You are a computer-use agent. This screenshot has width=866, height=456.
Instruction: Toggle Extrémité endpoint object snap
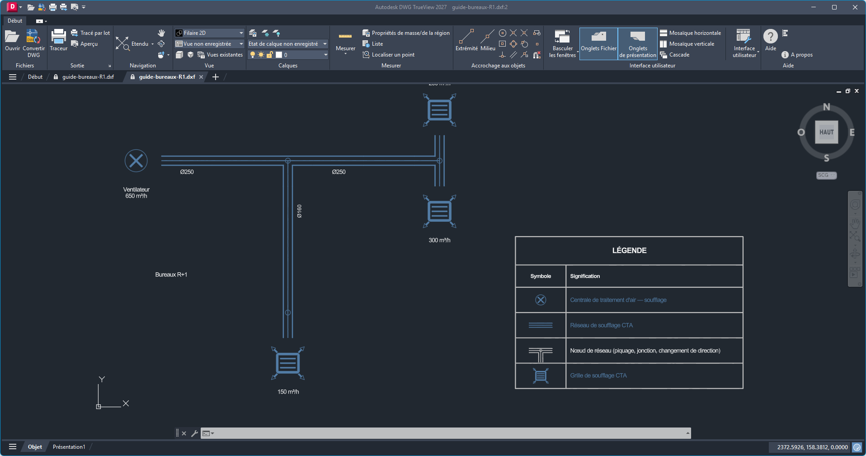(x=466, y=40)
